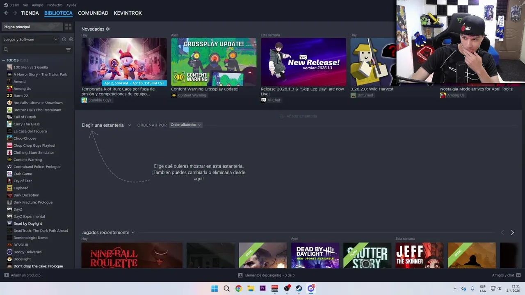Switch library to grid collections view
The height and width of the screenshot is (295, 525).
tap(68, 27)
